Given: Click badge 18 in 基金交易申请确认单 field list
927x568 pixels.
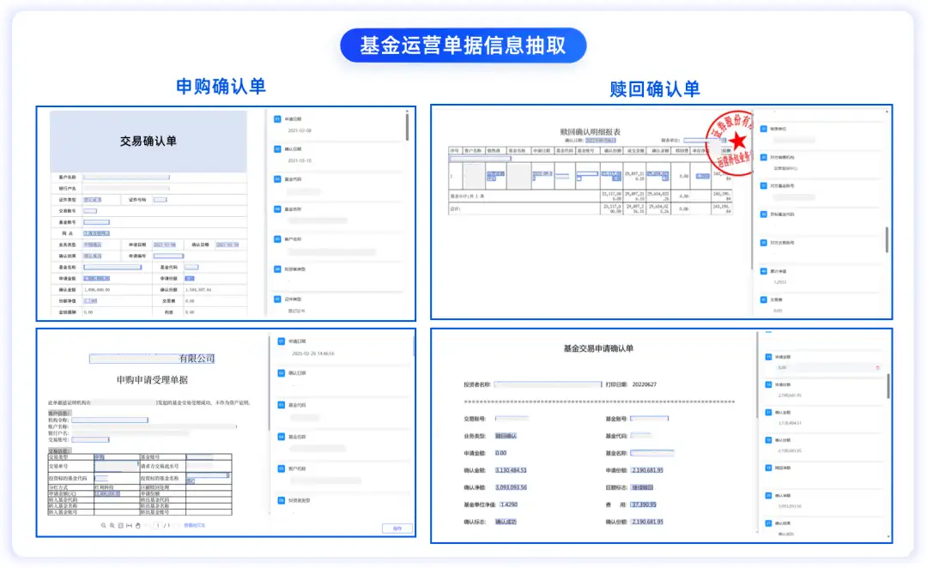Looking at the screenshot, I should pyautogui.click(x=768, y=440).
